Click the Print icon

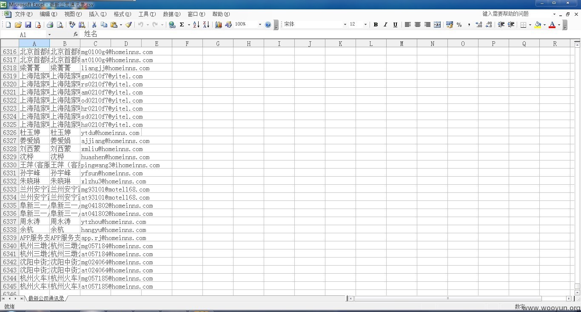(50, 25)
